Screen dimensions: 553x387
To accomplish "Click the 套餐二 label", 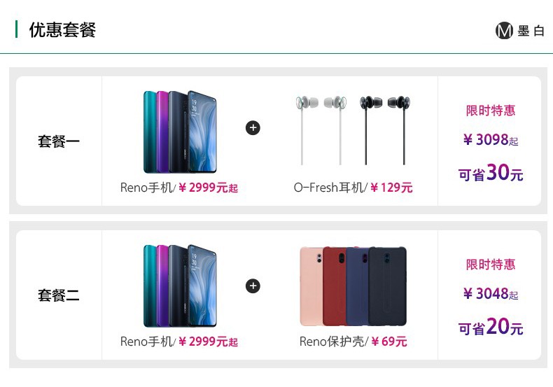I will point(59,295).
